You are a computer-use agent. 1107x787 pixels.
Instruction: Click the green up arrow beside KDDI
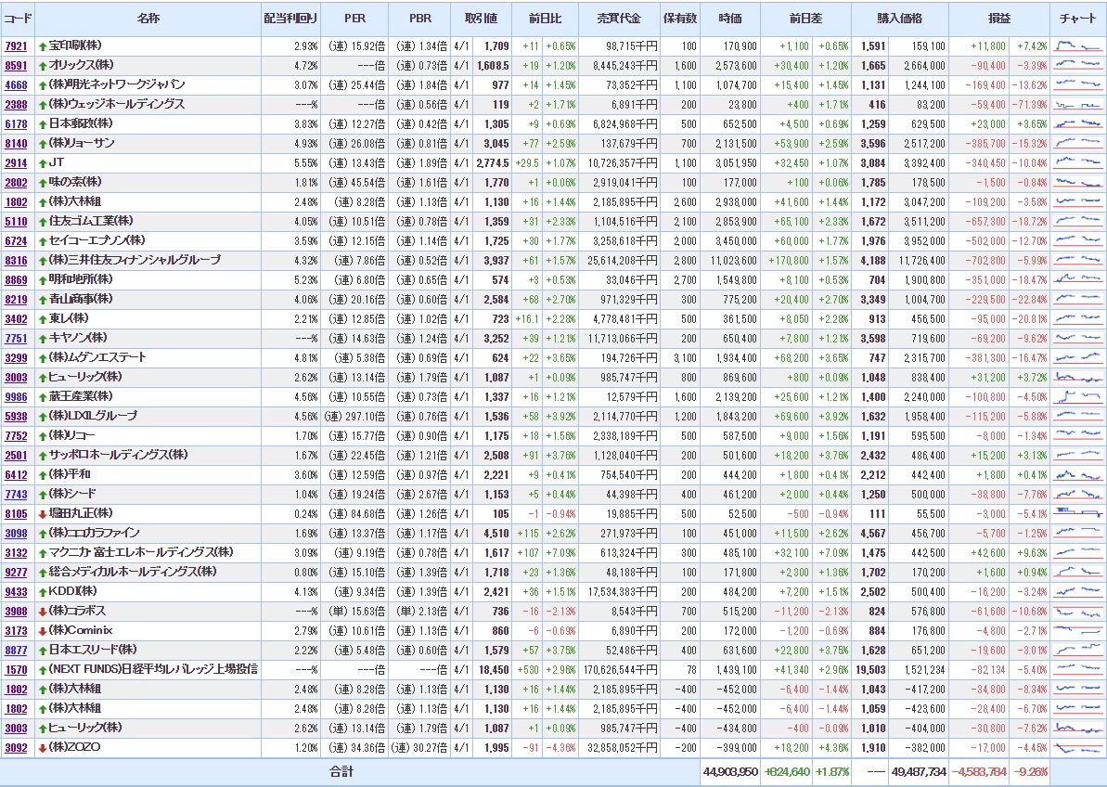click(x=43, y=591)
